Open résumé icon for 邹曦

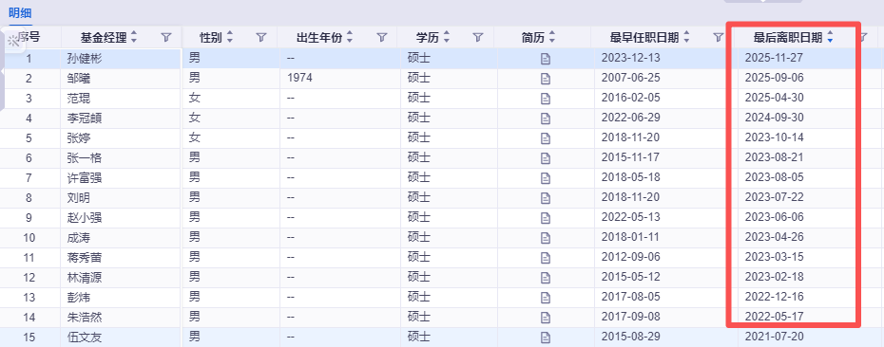tap(546, 78)
